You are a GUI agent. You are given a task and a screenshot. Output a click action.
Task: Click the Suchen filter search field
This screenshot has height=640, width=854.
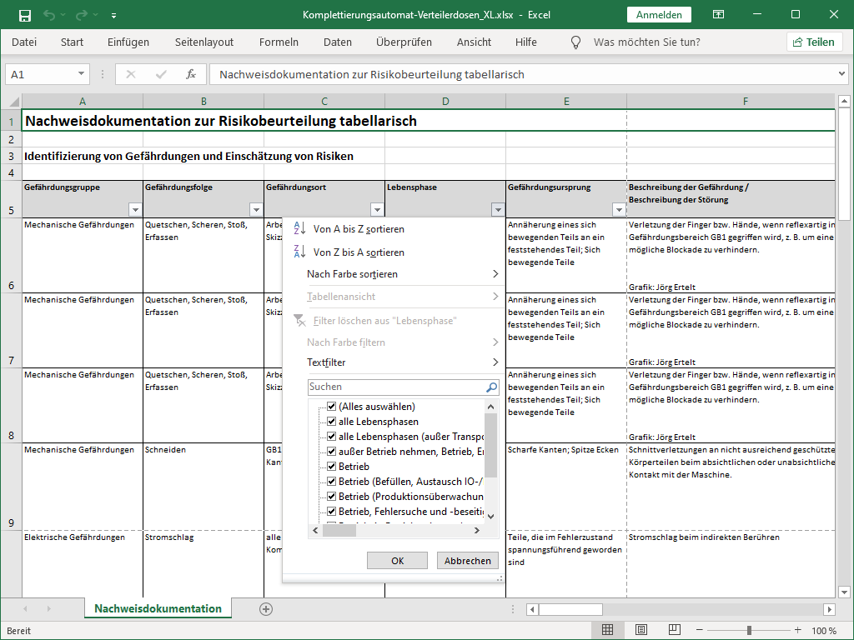pyautogui.click(x=395, y=387)
